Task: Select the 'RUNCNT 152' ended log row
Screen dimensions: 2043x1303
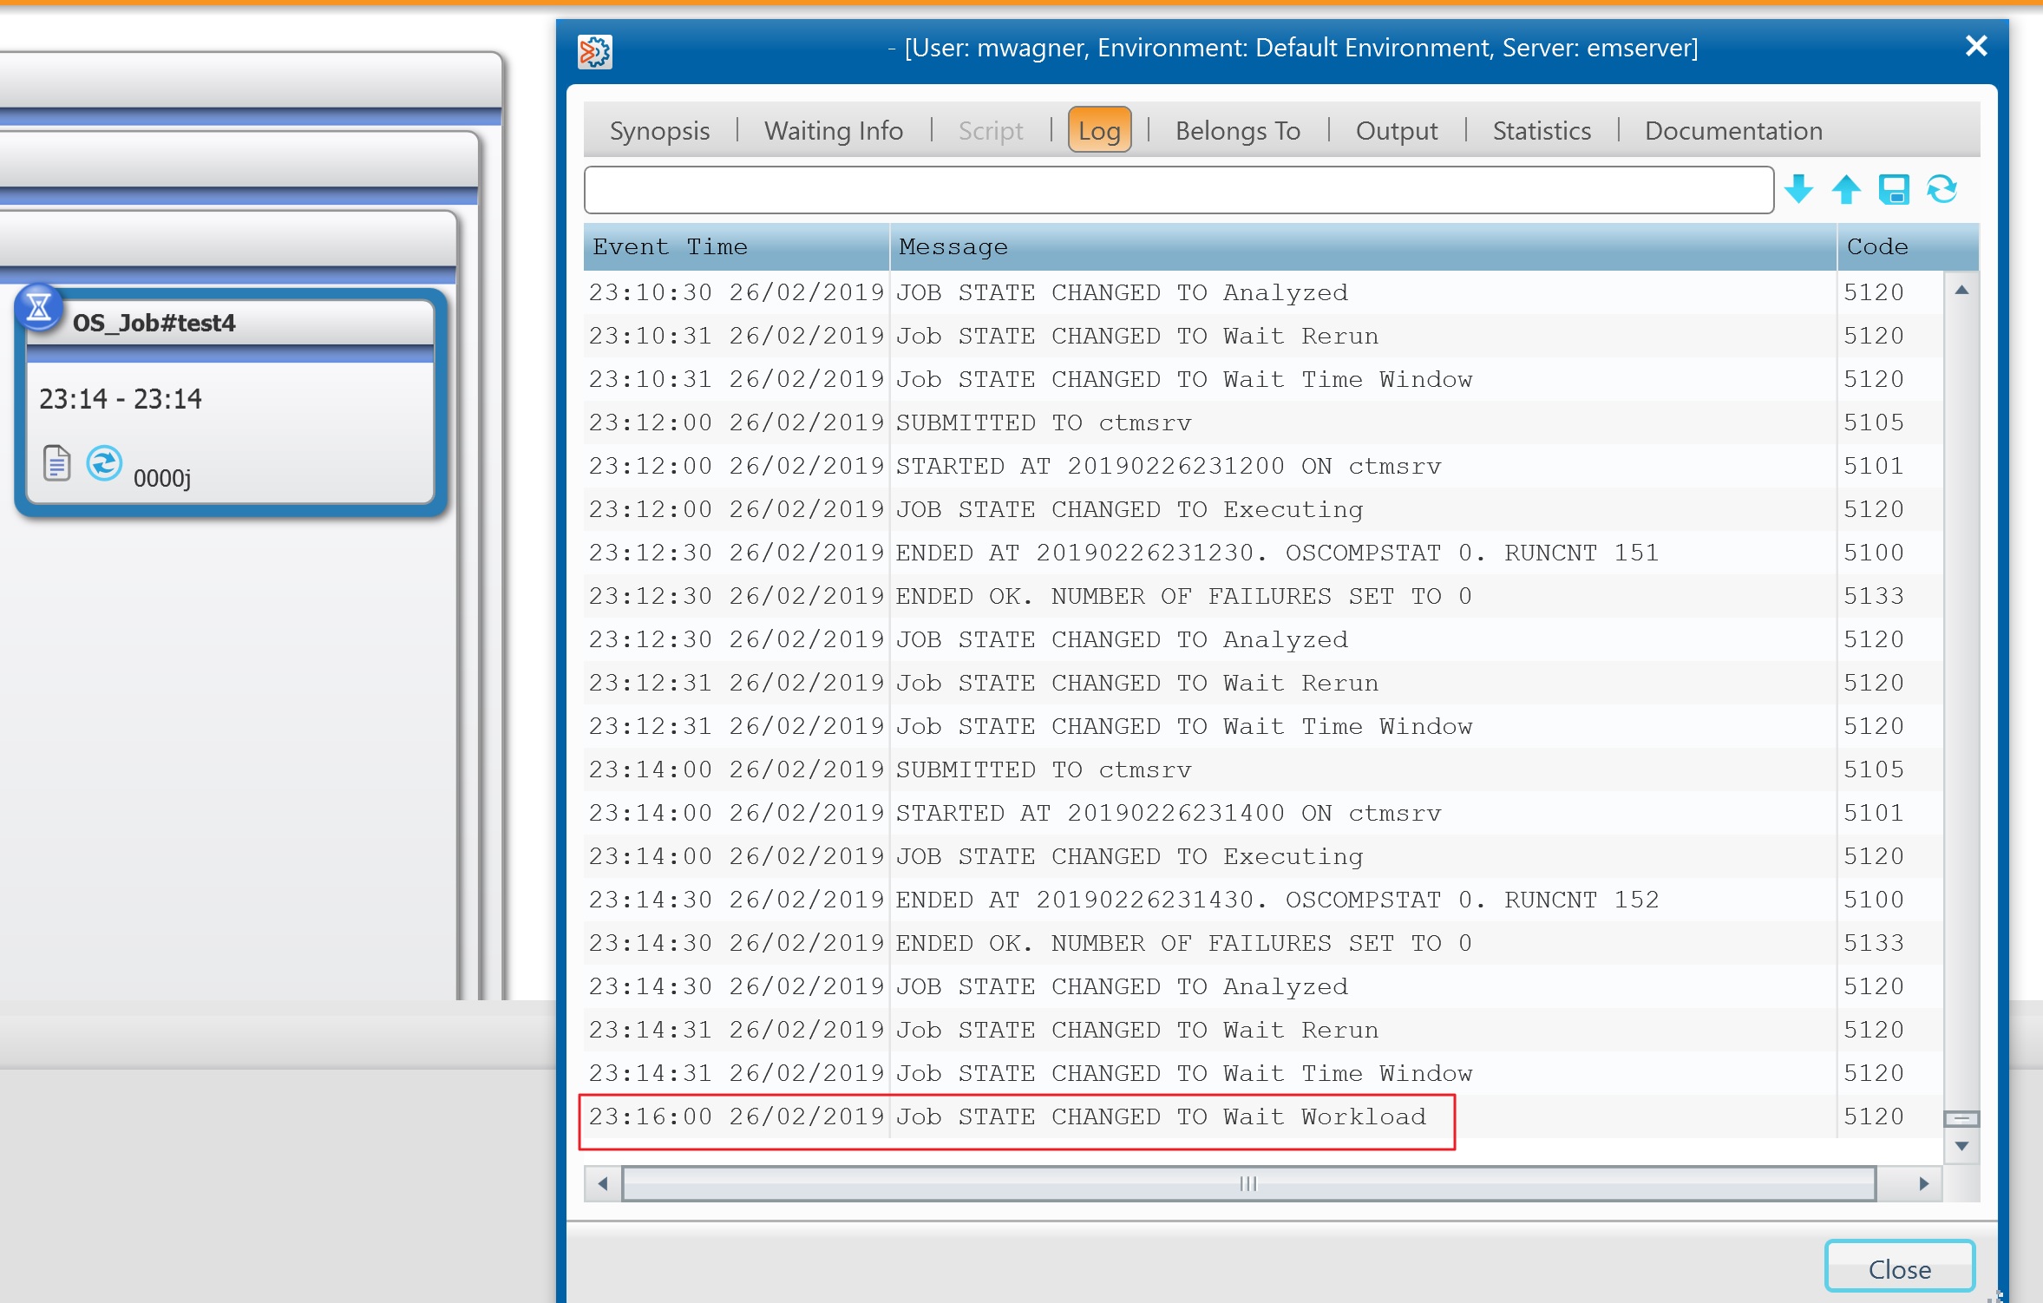Action: pyautogui.click(x=1263, y=900)
